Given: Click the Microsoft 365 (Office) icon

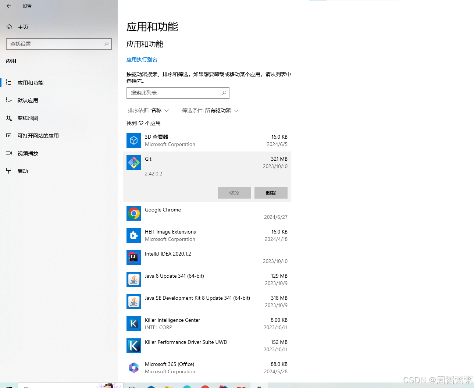Looking at the screenshot, I should pyautogui.click(x=134, y=368).
